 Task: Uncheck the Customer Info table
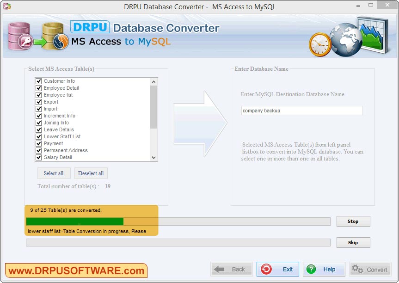coord(38,81)
